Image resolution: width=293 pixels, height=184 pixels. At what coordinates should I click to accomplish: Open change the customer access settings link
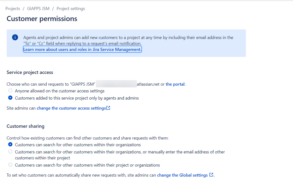pos(71,108)
